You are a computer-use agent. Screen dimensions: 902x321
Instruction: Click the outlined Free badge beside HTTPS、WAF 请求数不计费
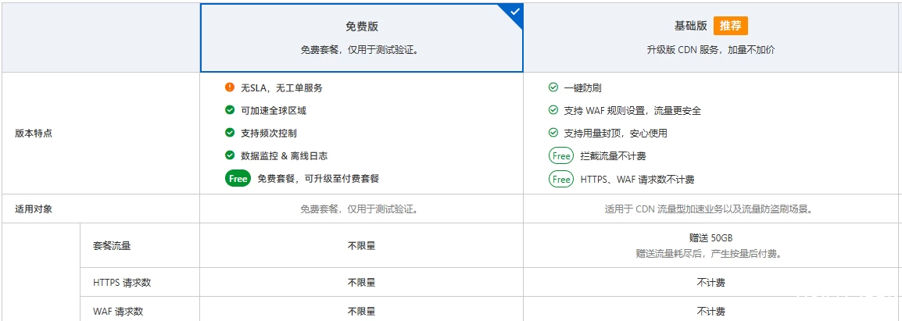(x=561, y=179)
